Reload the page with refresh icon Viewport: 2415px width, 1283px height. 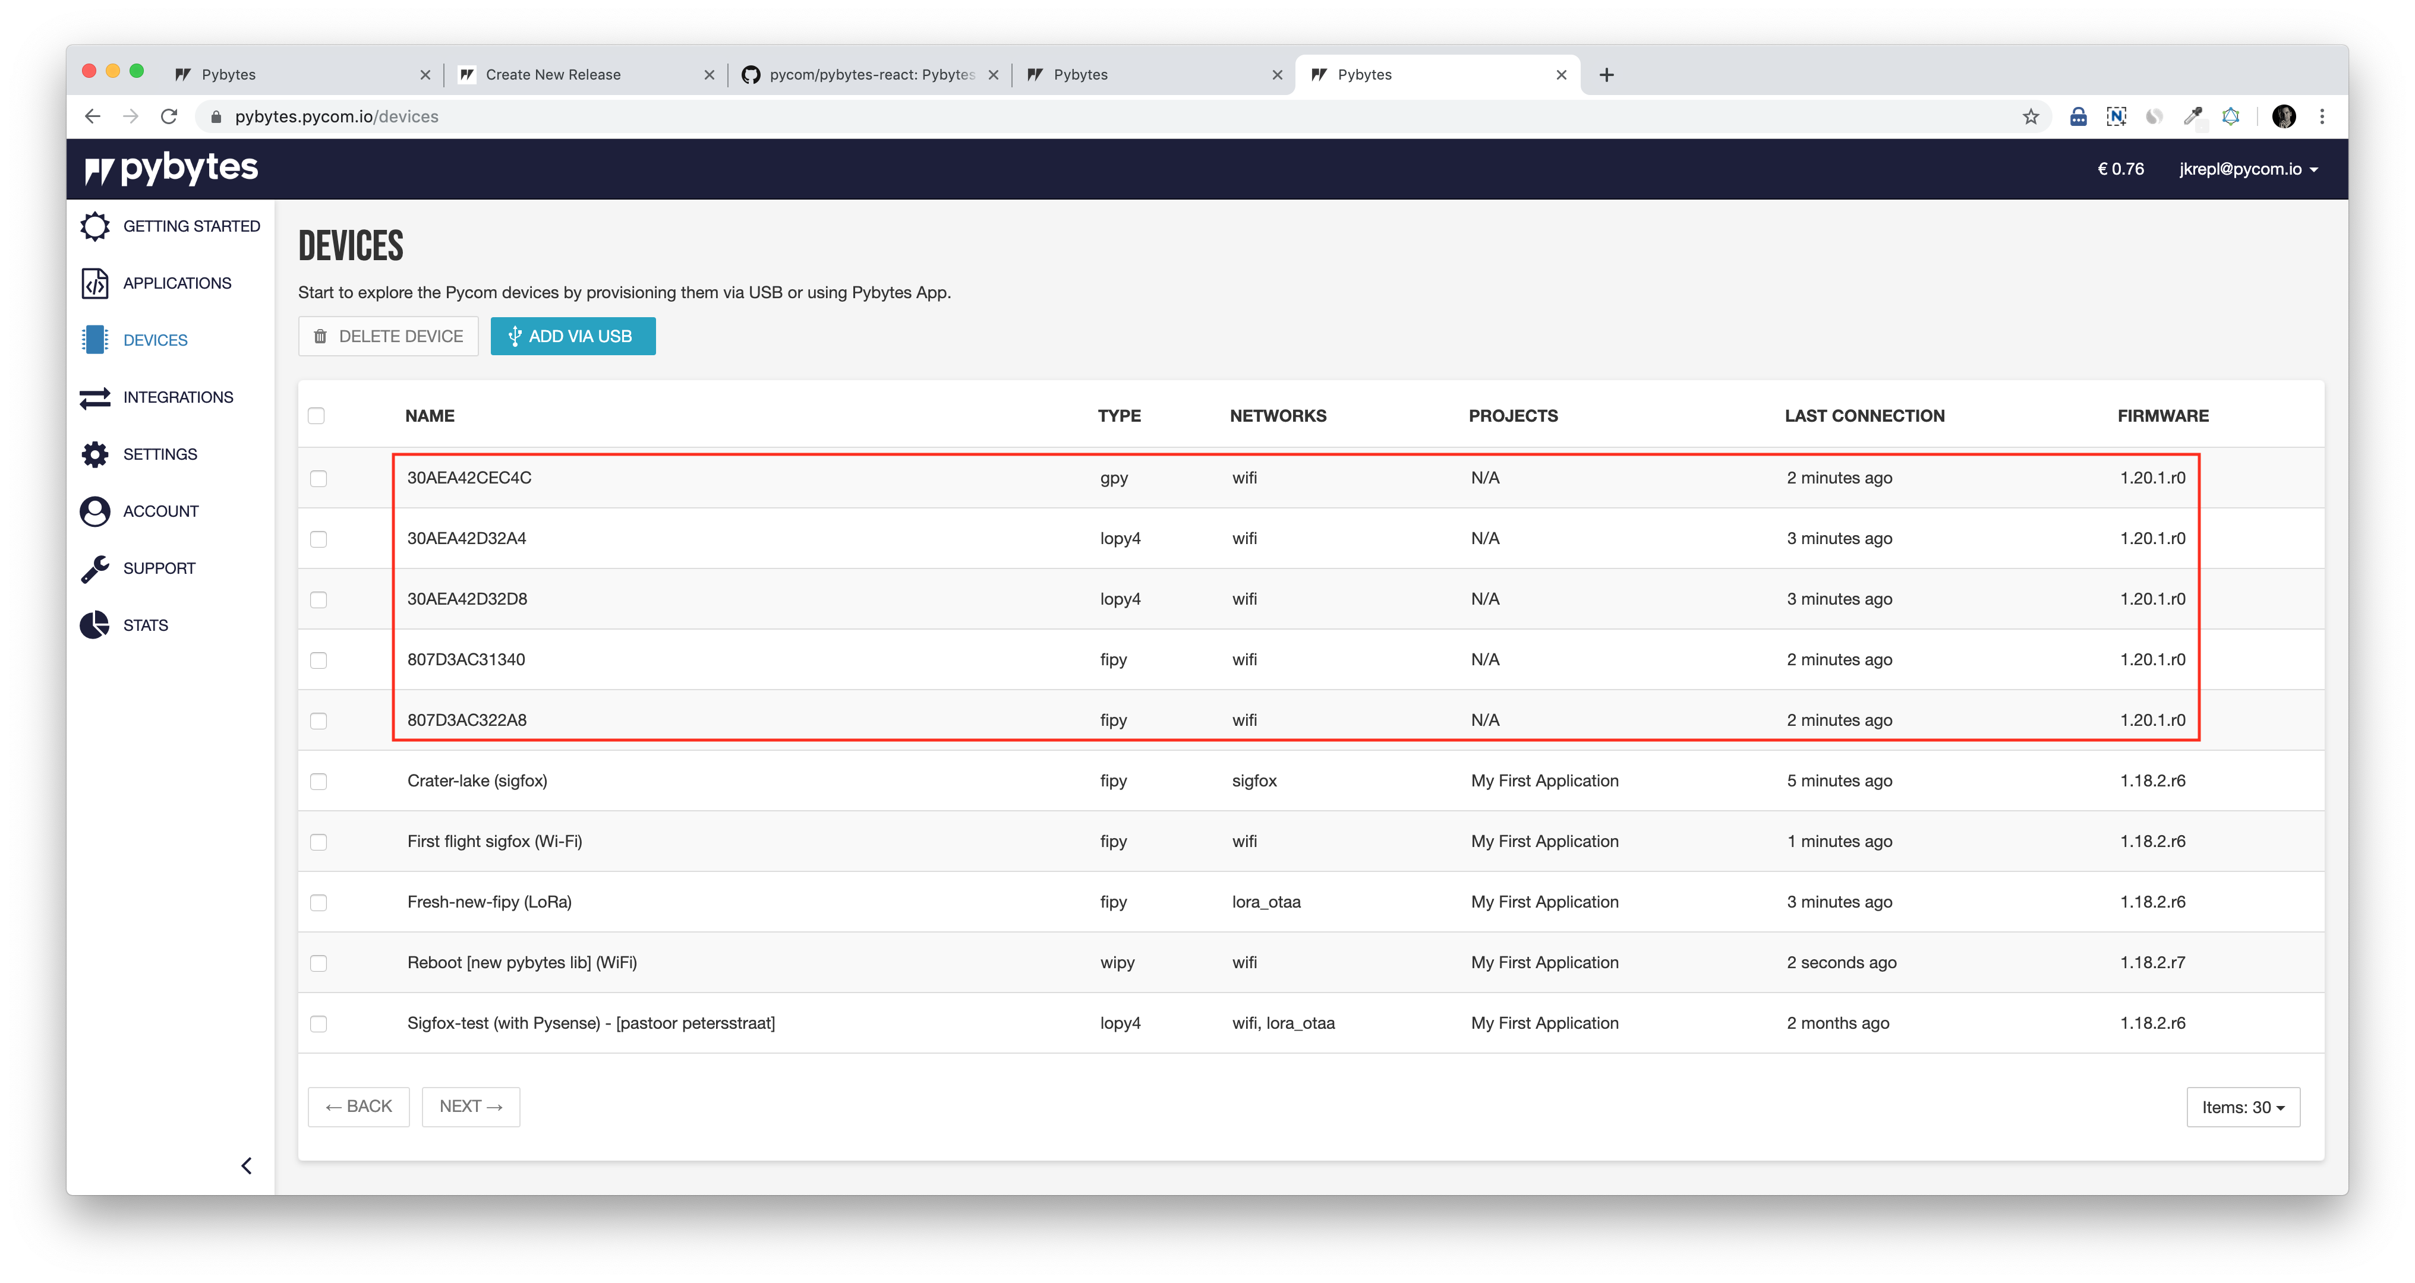[169, 116]
